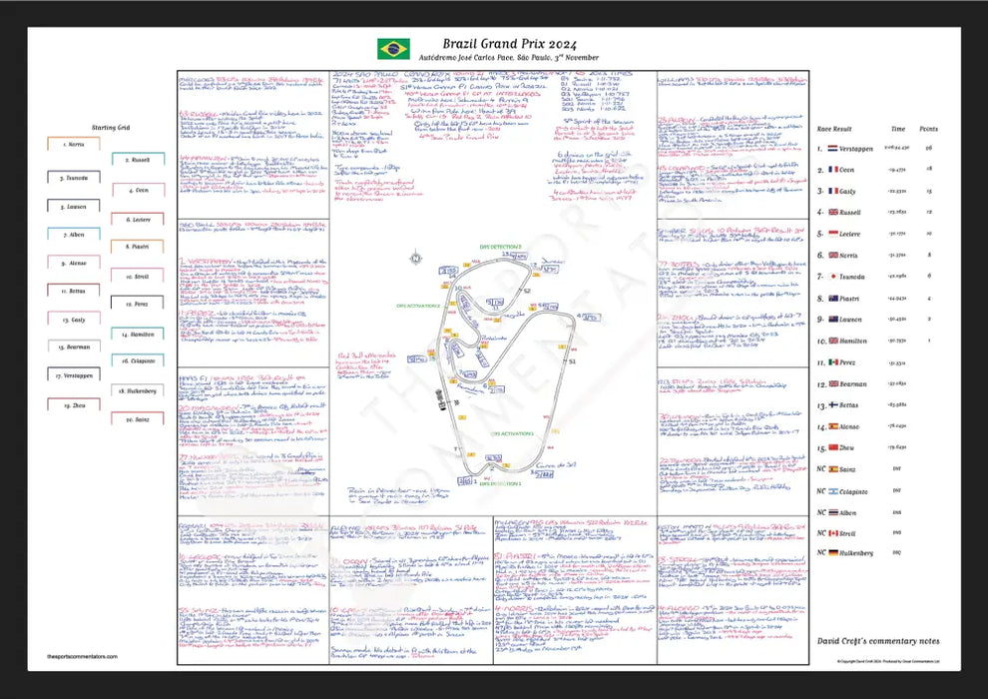
Task: Select the '2. Russell' starting grid slot
Action: point(139,160)
